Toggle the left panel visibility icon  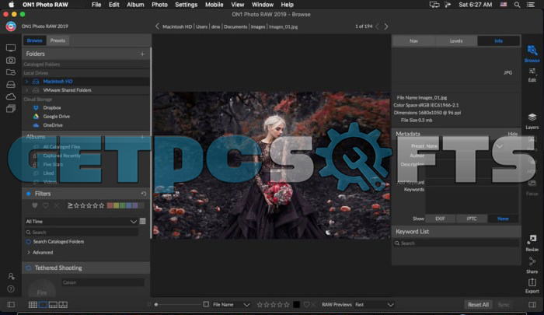pos(11,305)
